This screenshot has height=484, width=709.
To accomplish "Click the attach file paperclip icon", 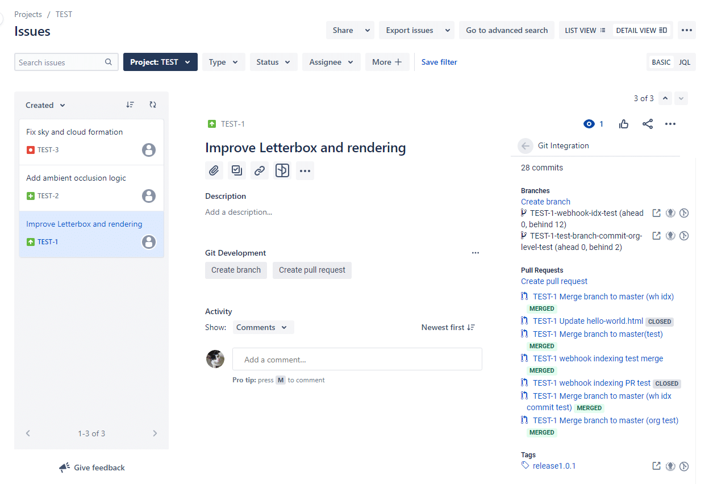I will pyautogui.click(x=214, y=170).
